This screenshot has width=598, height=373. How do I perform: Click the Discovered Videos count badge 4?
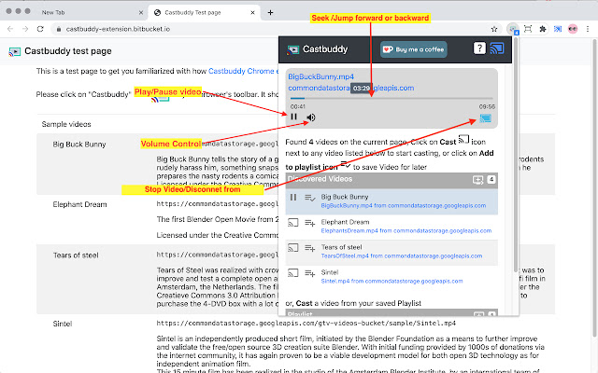tap(491, 179)
